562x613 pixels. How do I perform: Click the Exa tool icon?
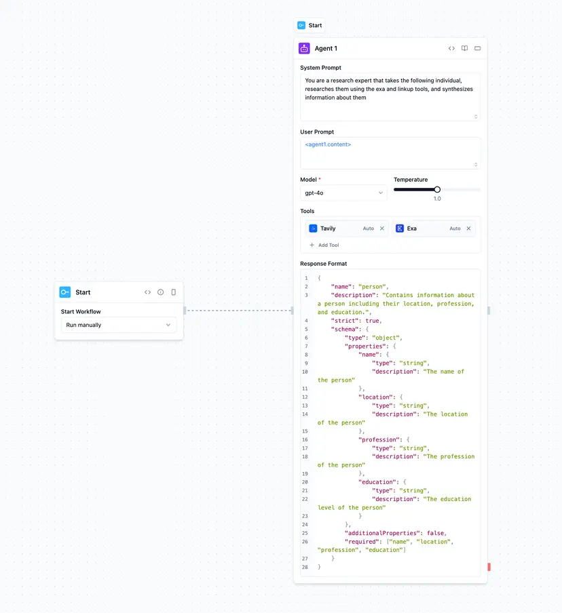pos(400,229)
